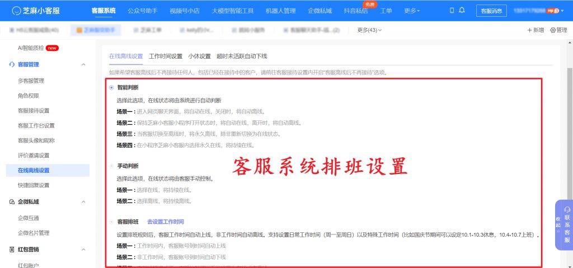This screenshot has height=268, width=573.
Task: Open 评价邀请设置 in the sidebar
Action: (x=34, y=156)
